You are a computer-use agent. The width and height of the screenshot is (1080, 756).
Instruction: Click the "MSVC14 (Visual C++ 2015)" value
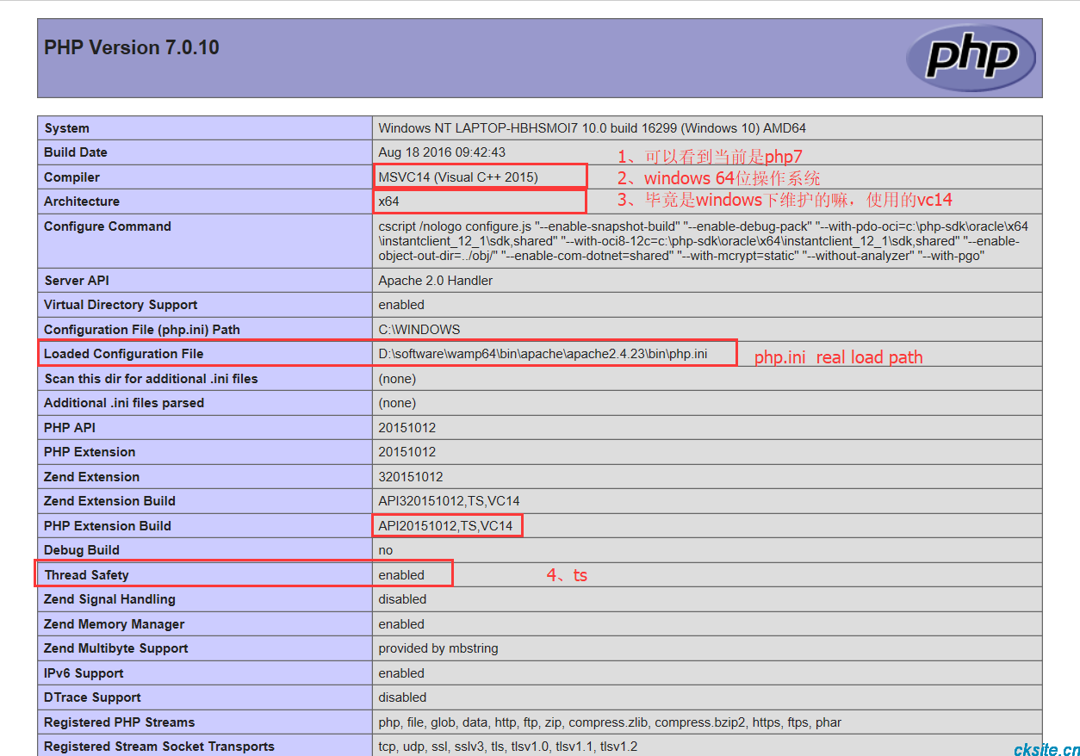pos(458,177)
